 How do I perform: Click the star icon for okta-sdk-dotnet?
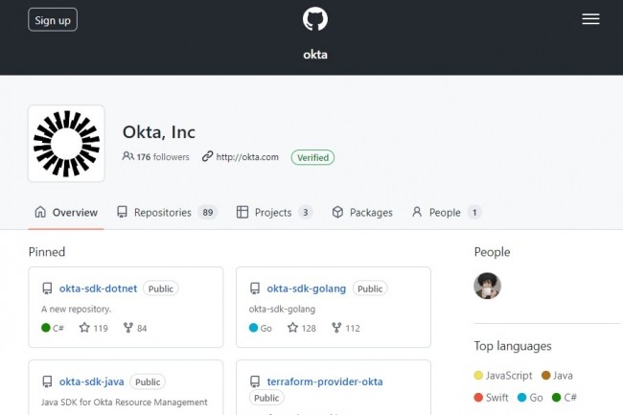click(84, 328)
